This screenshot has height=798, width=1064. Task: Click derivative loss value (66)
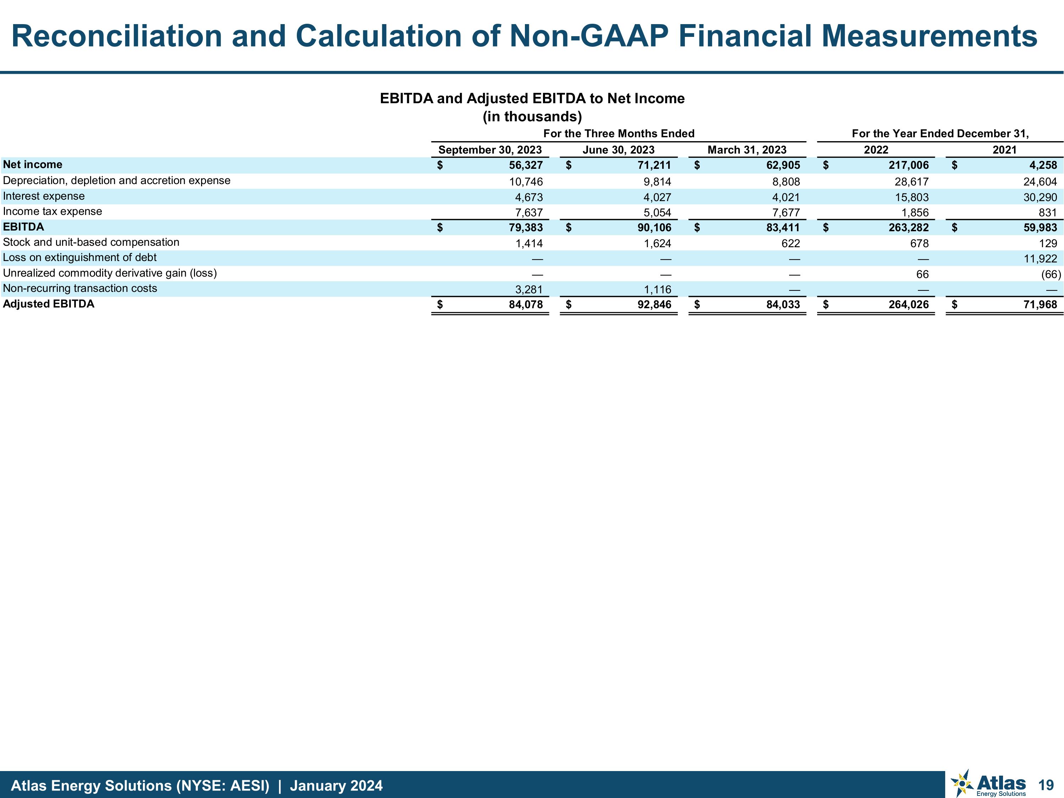[1051, 275]
